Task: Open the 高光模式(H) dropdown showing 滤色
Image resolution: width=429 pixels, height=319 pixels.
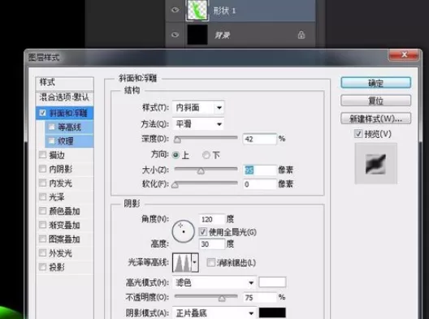Action: click(x=214, y=282)
